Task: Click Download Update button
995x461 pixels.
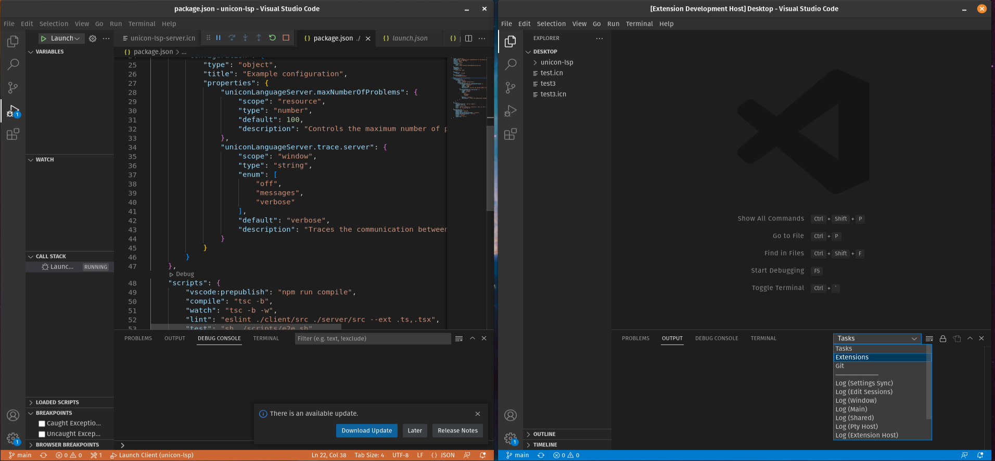Action: (x=367, y=431)
